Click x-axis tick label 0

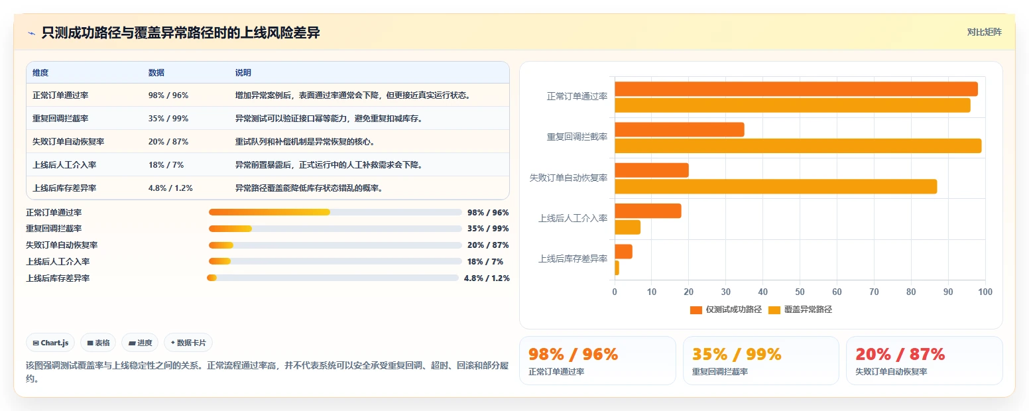point(615,292)
